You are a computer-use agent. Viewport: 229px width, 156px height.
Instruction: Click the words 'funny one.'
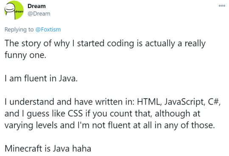(x=25, y=55)
